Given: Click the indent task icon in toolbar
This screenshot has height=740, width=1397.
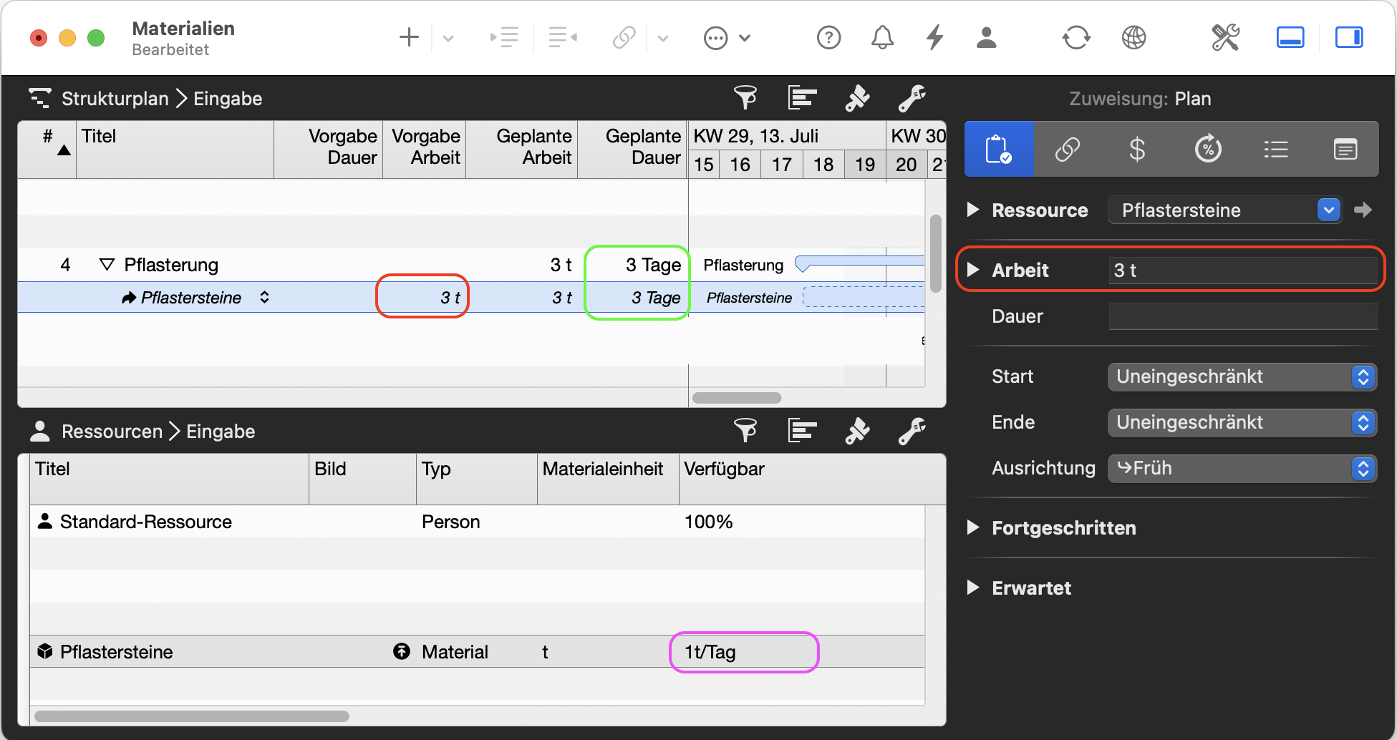Looking at the screenshot, I should 504,37.
